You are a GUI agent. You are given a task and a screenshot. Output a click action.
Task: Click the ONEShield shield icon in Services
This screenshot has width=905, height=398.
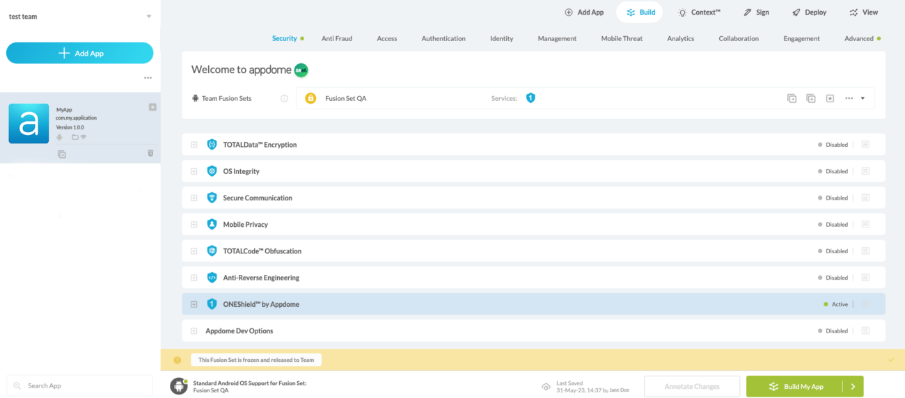[530, 98]
